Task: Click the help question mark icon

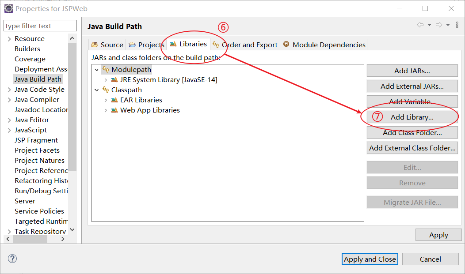Action: [x=12, y=259]
